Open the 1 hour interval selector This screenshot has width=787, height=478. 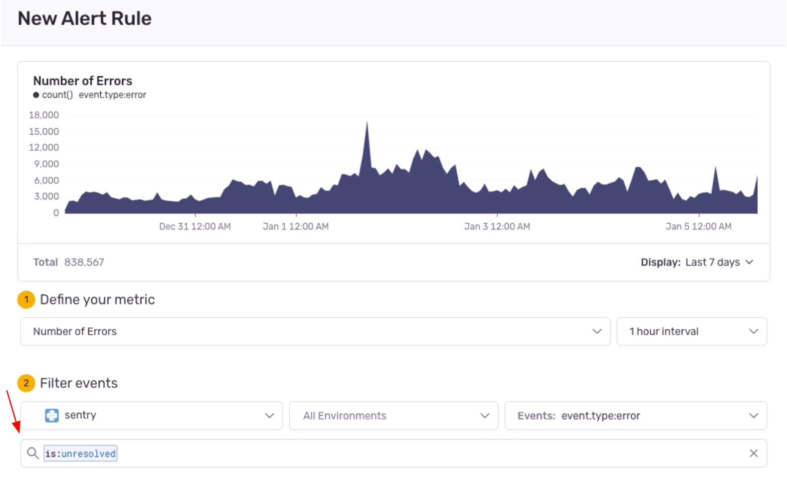691,331
